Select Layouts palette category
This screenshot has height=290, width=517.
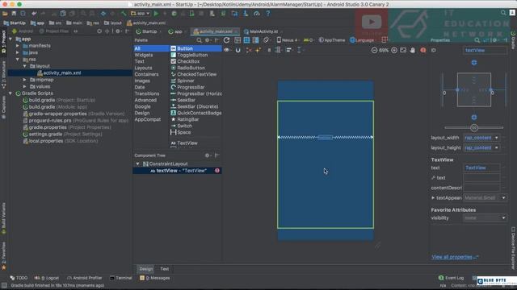click(x=144, y=68)
